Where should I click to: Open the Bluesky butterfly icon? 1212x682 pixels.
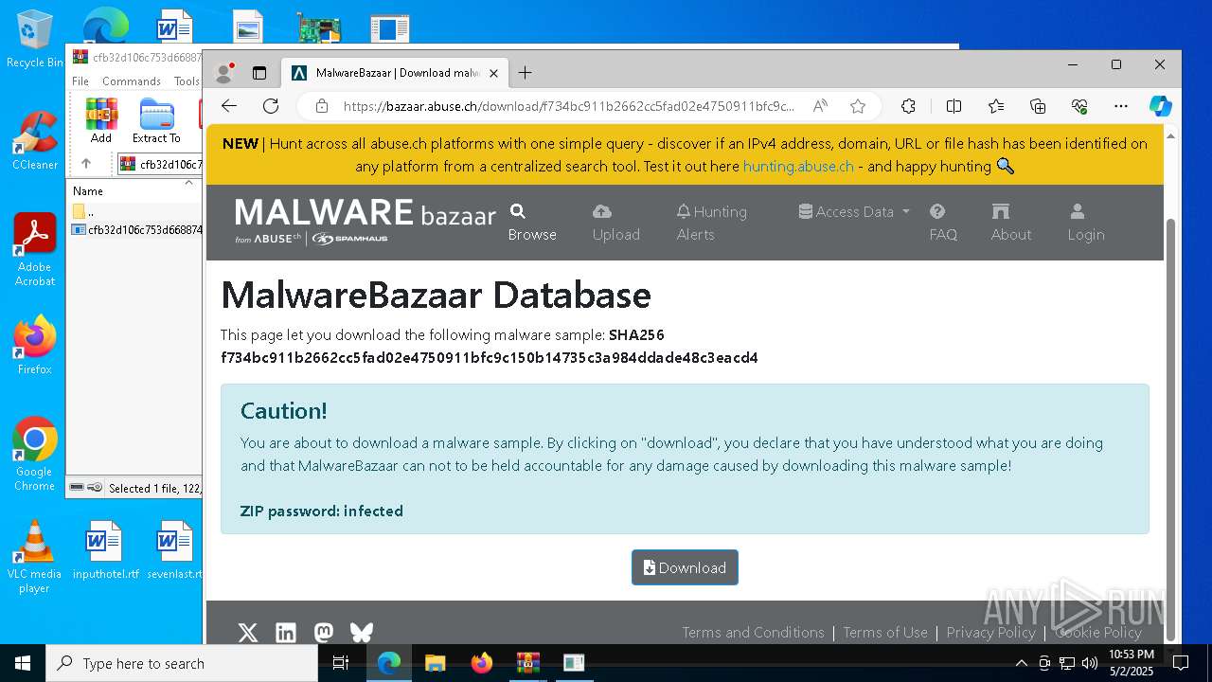point(362,633)
